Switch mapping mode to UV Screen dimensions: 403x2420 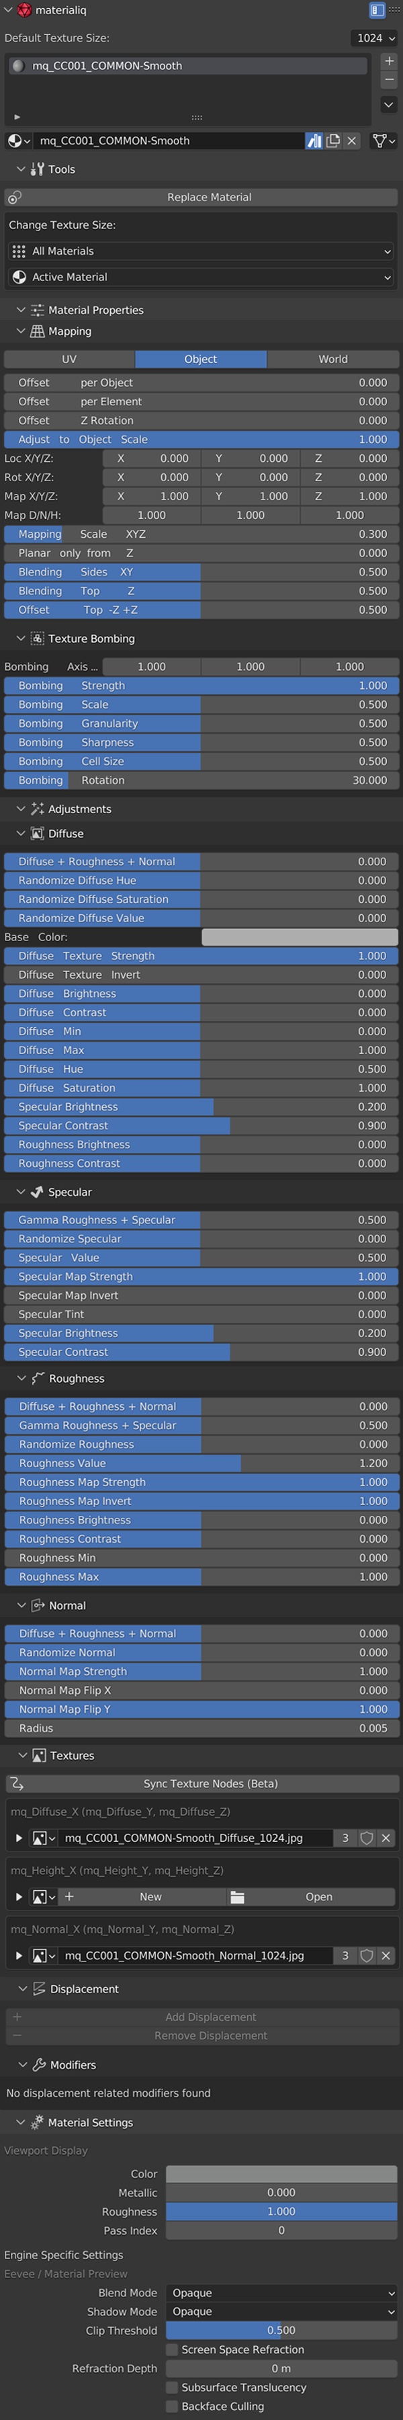pyautogui.click(x=69, y=359)
